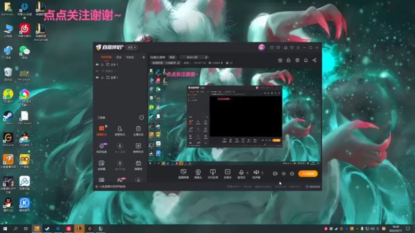
Task: Open the hamburger menu in the title bar
Action: coord(298,48)
